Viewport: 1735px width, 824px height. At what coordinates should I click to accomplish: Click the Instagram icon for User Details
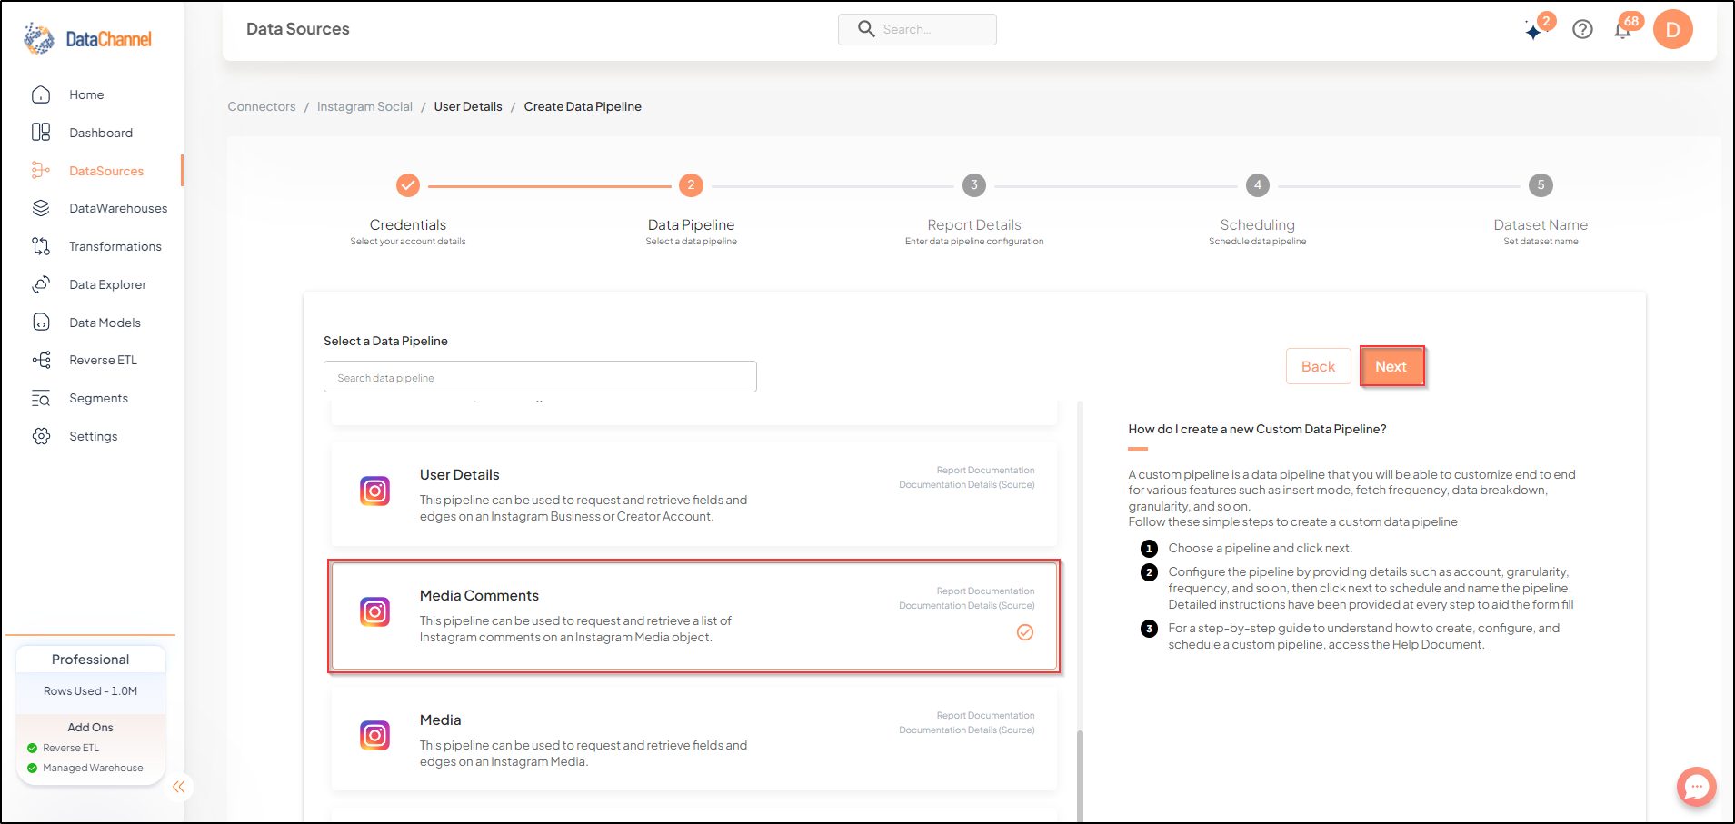[374, 491]
